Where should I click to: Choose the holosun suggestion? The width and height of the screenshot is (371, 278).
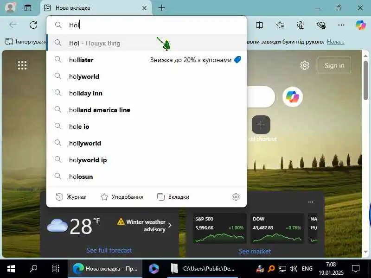(147, 177)
